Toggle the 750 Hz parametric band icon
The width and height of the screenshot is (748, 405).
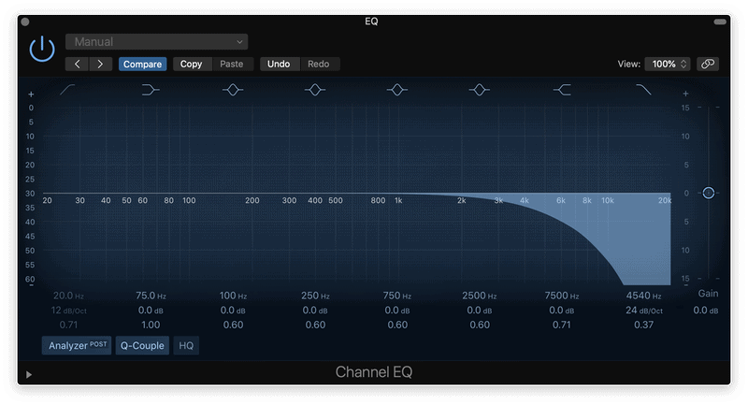click(x=397, y=90)
